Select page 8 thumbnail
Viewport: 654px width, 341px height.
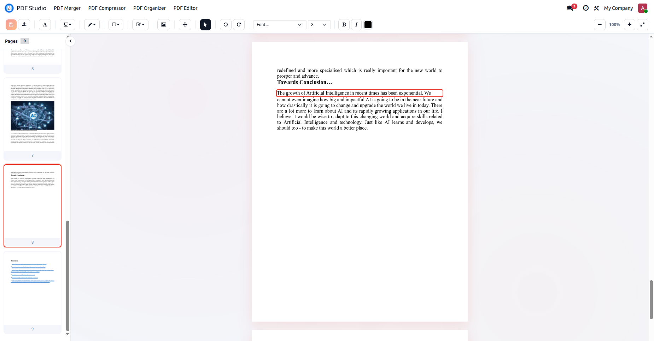pyautogui.click(x=33, y=206)
